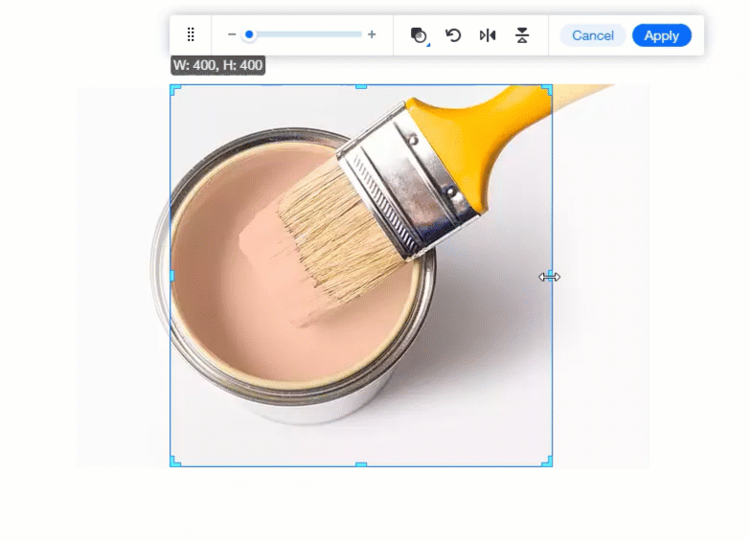Flip the image horizontally
This screenshot has height=541, width=750.
click(488, 35)
